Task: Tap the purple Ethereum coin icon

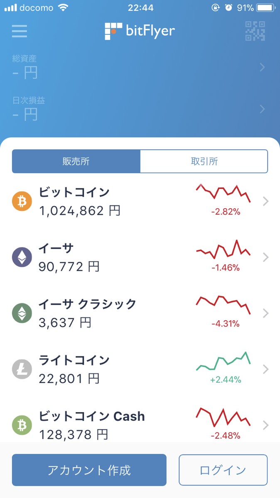Action: (22, 257)
